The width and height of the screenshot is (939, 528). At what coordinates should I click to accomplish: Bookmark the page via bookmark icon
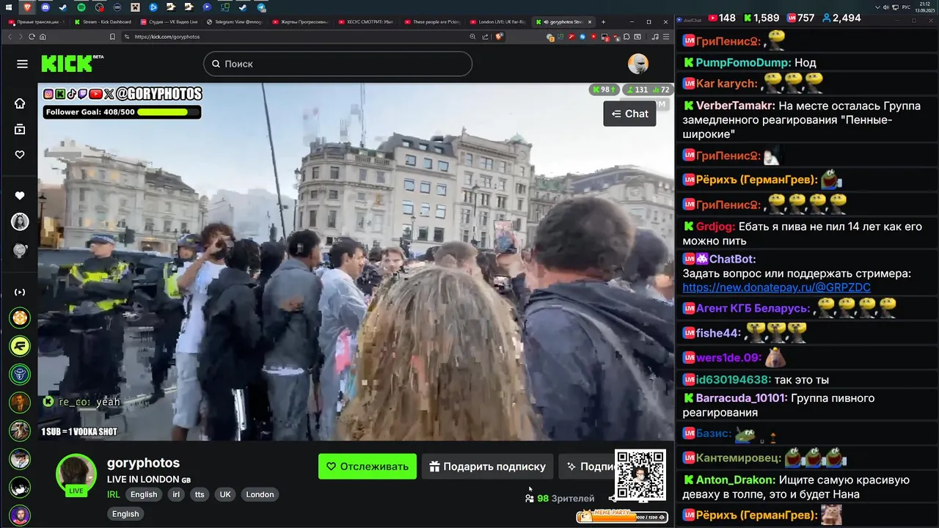[112, 37]
